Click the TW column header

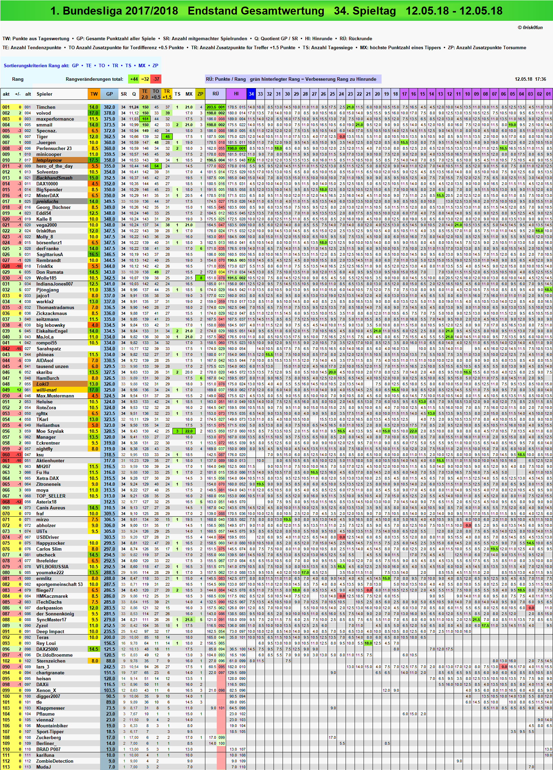click(x=94, y=94)
